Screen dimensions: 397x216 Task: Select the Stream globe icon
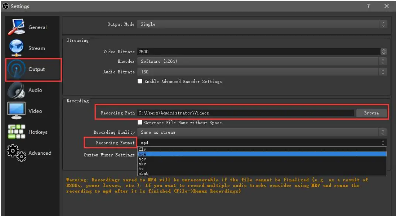17,48
